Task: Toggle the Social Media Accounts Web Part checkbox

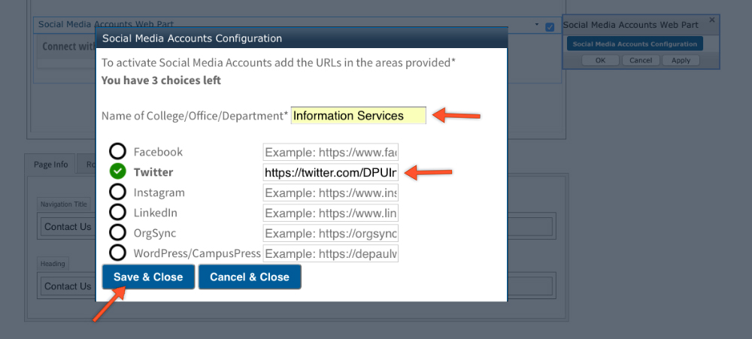Action: click(x=550, y=26)
